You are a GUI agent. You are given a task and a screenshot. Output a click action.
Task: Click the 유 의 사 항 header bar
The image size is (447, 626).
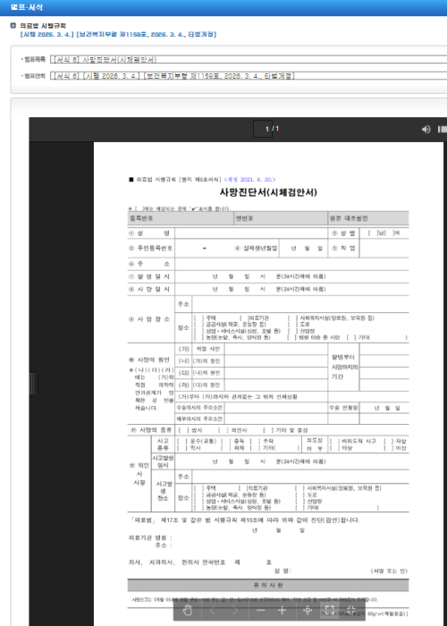(x=268, y=585)
